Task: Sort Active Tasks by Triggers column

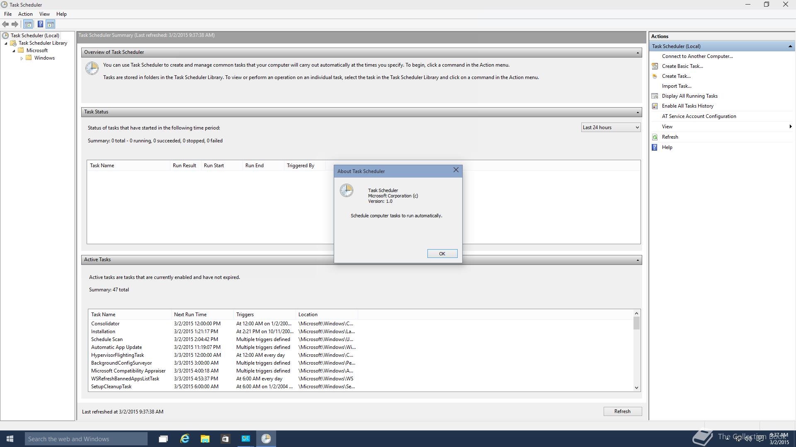Action: 265,315
